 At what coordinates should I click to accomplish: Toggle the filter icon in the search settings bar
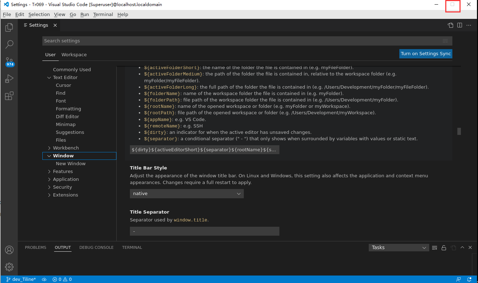point(445,41)
